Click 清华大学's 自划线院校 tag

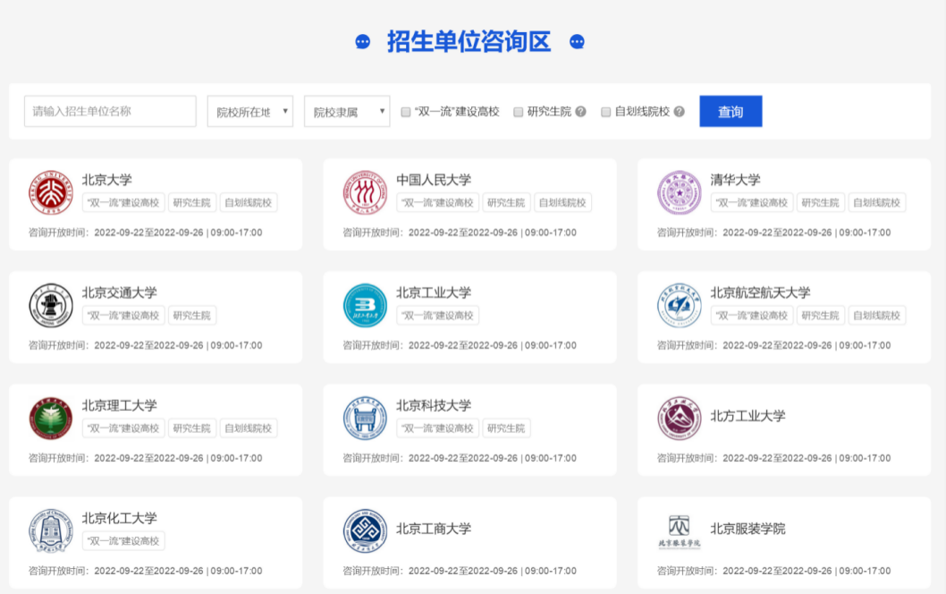(877, 203)
